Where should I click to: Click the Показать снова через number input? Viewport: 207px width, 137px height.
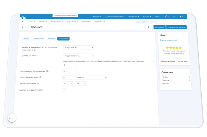tap(69, 77)
